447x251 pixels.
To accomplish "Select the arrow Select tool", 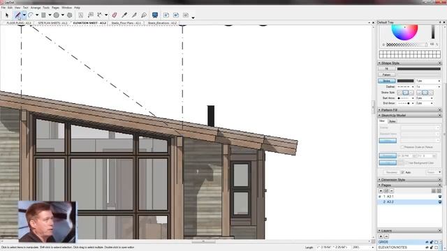I will 7,15.
